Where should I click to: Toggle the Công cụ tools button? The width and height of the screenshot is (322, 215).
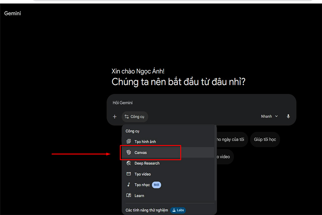coord(135,116)
